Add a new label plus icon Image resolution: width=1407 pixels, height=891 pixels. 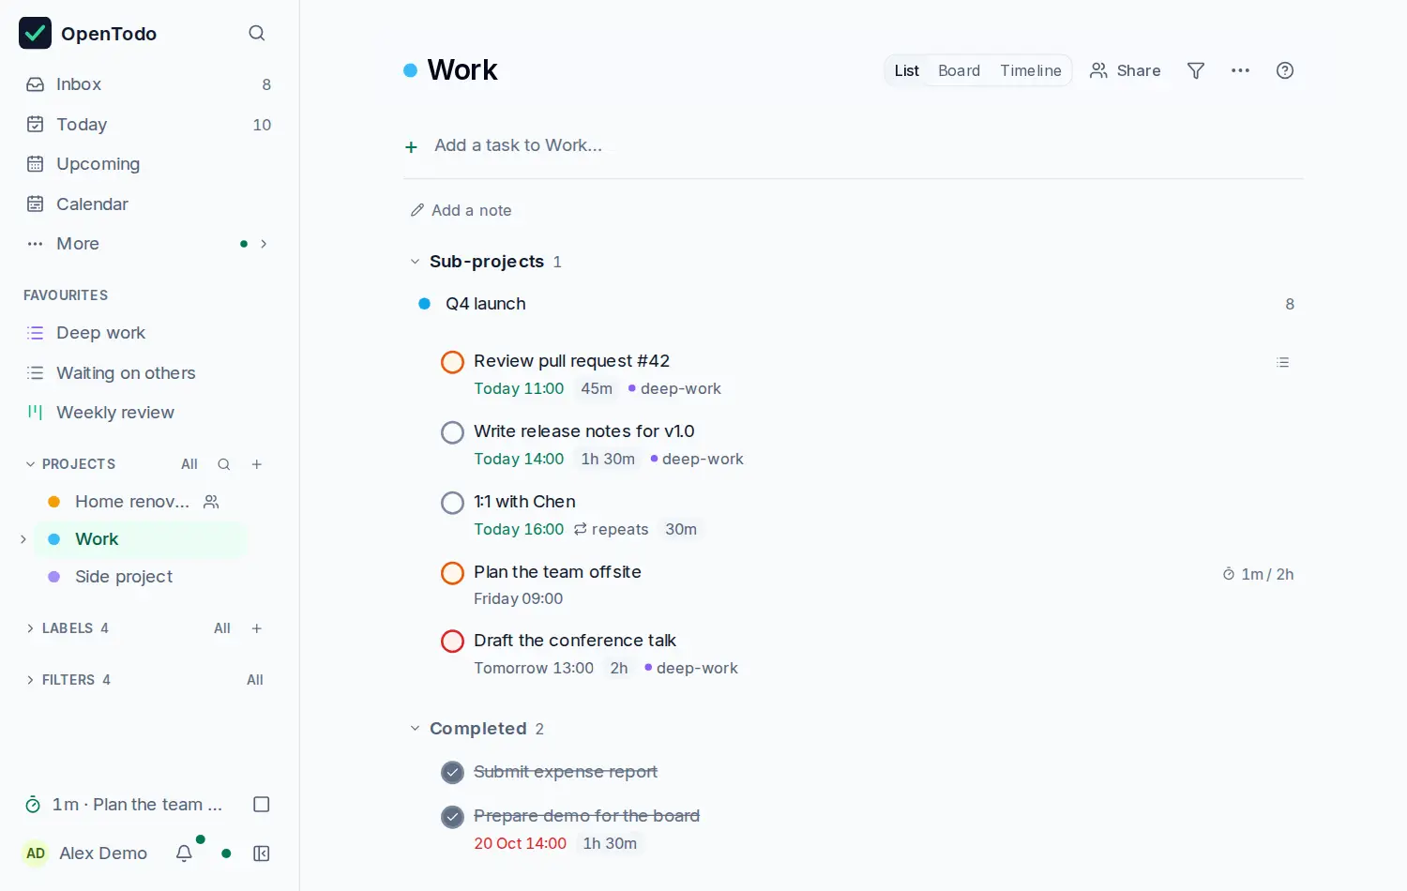point(257,628)
